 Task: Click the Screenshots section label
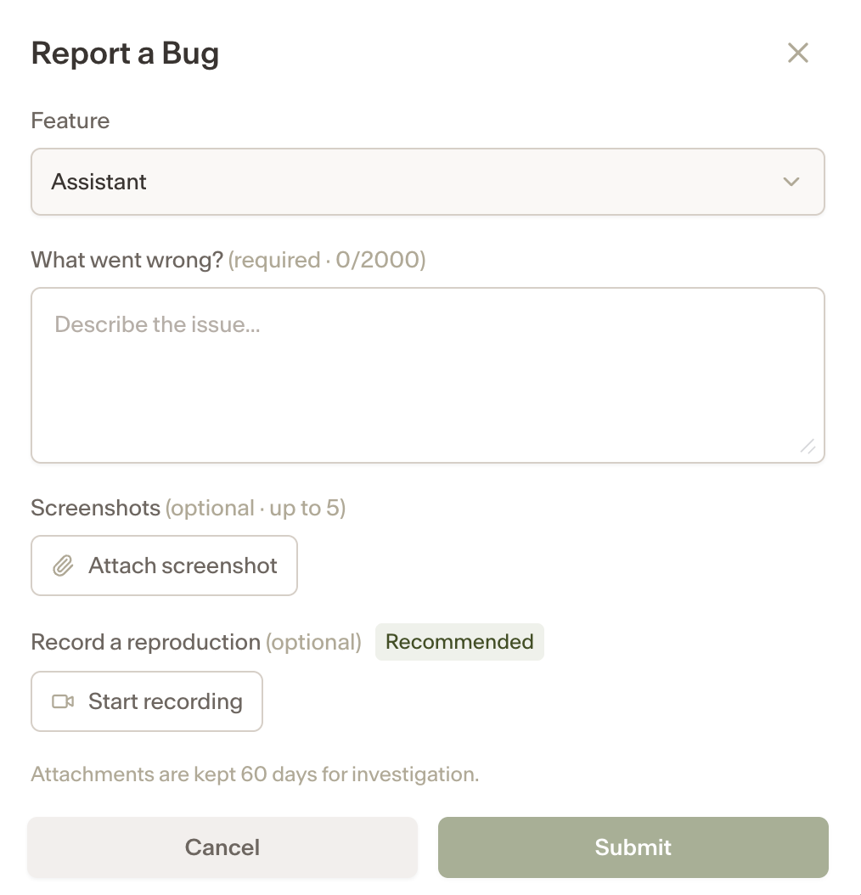95,508
